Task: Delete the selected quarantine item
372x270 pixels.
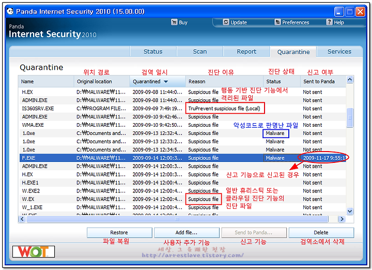Action: [x=321, y=232]
